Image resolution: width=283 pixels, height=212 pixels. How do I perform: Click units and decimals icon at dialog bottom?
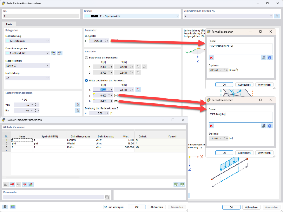point(13,207)
